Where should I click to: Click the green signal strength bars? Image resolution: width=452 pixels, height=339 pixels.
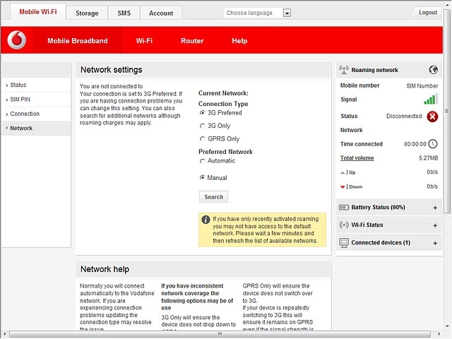[x=431, y=99]
